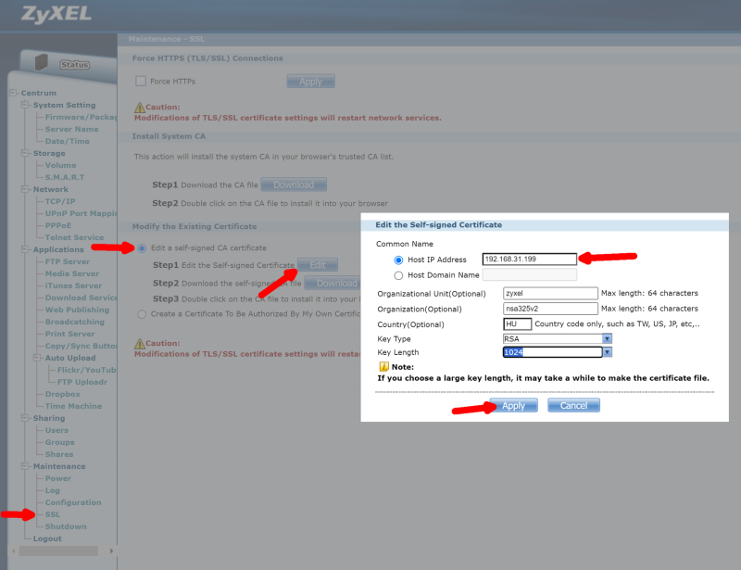Apply the self-signed certificate changes

coord(514,405)
